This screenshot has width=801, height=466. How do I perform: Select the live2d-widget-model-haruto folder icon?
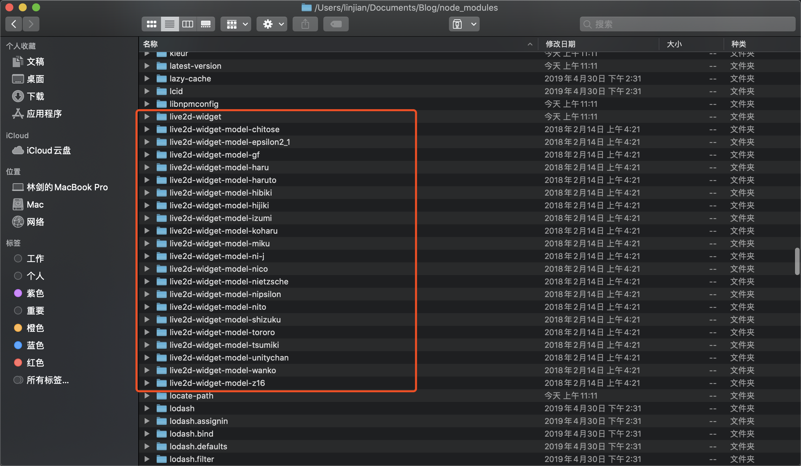(x=162, y=180)
